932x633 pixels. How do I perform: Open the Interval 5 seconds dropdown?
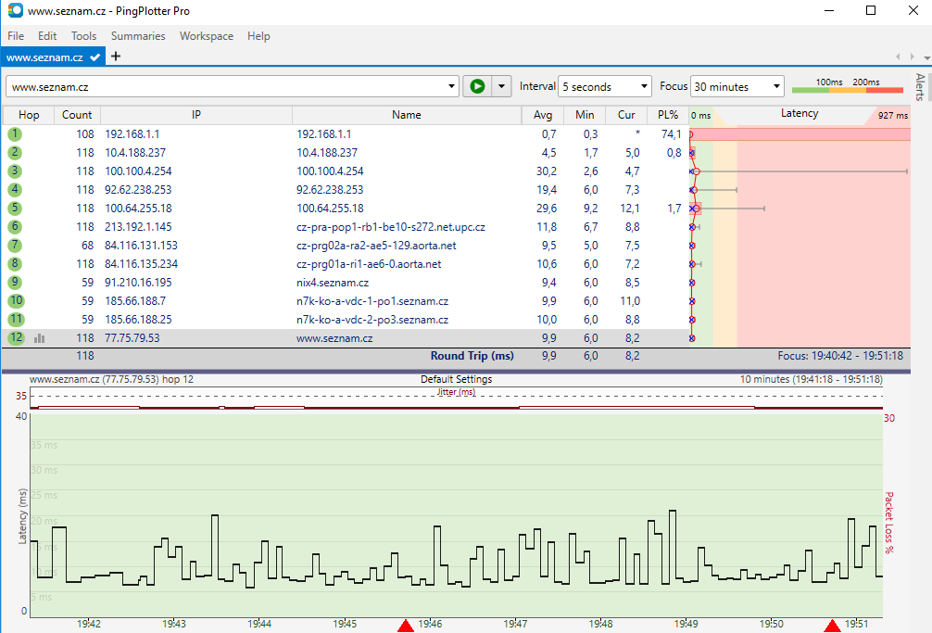click(x=605, y=87)
